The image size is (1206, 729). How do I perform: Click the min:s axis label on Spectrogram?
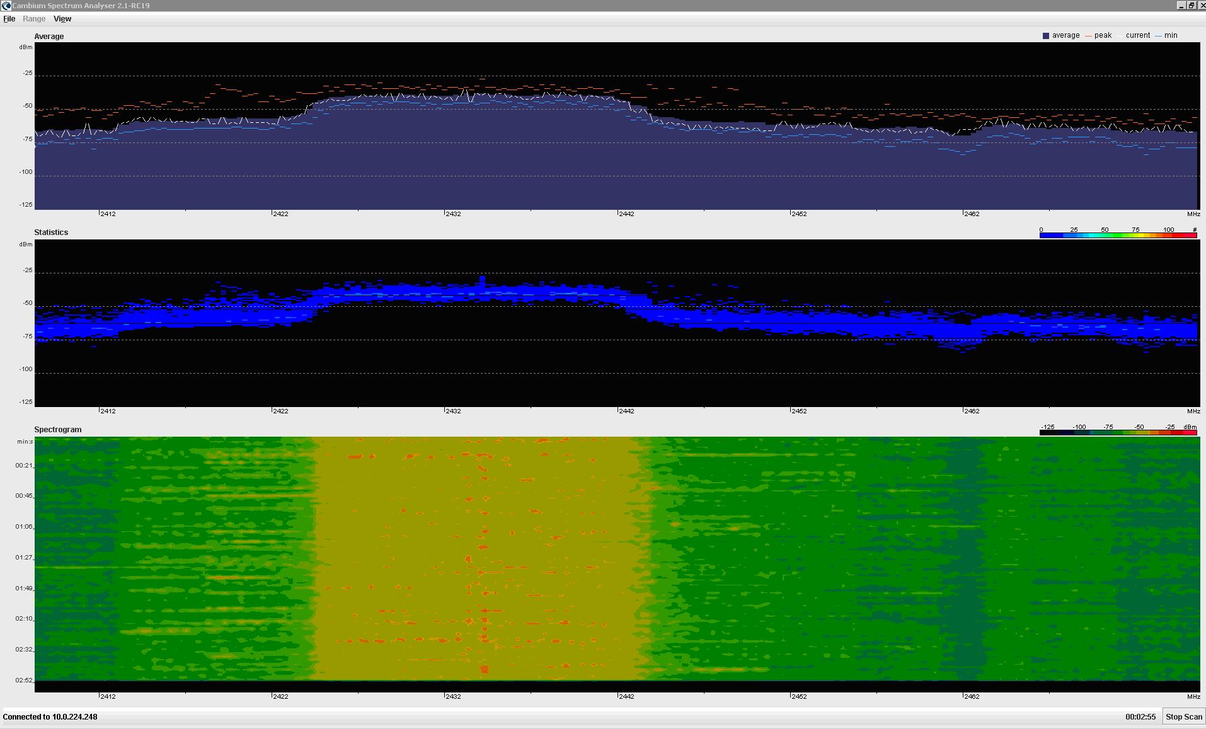point(25,442)
